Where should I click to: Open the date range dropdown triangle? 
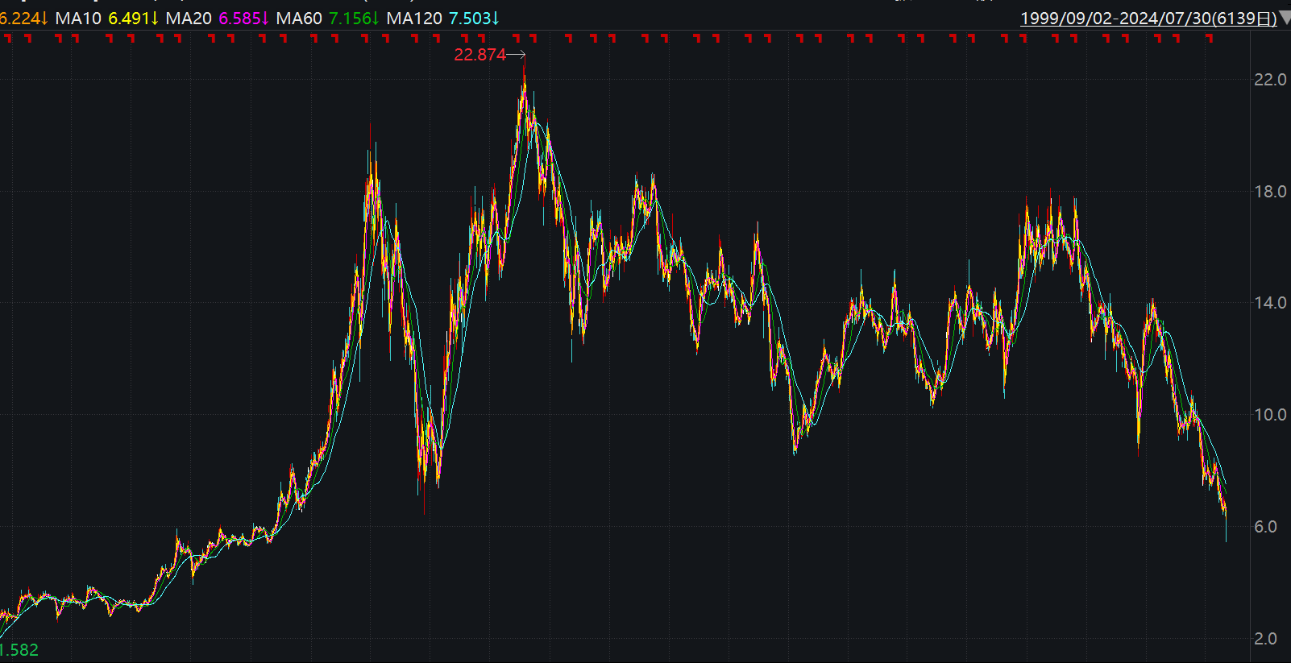1285,19
